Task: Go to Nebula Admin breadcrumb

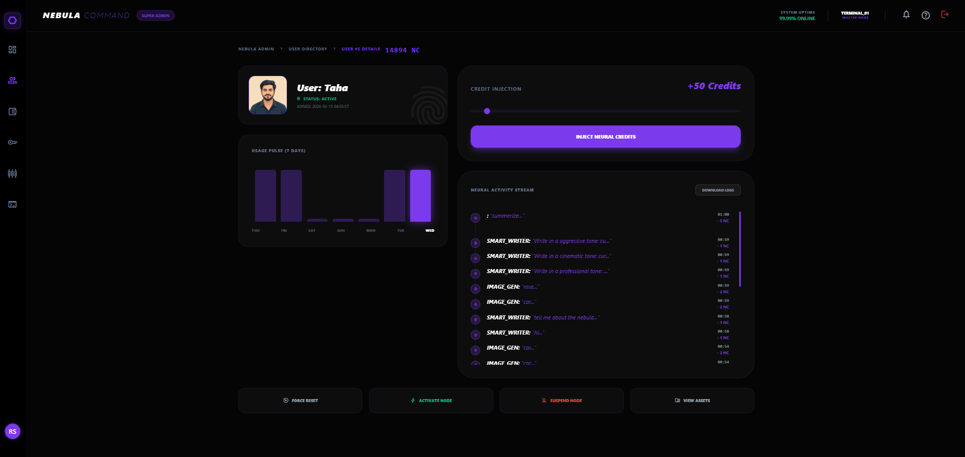Action: tap(256, 49)
